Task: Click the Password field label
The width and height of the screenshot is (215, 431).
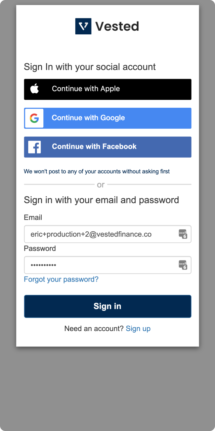Action: pos(40,248)
